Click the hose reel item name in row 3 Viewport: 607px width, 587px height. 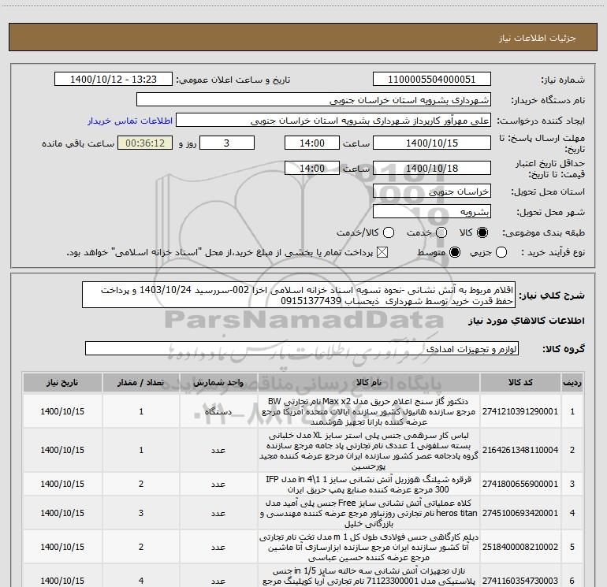pyautogui.click(x=369, y=484)
